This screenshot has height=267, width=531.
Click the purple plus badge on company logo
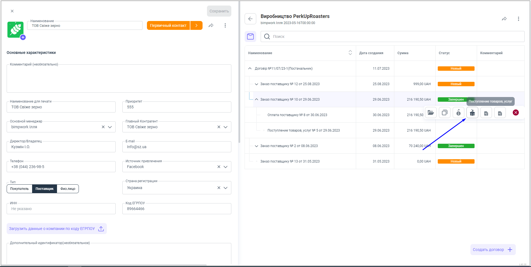(23, 37)
